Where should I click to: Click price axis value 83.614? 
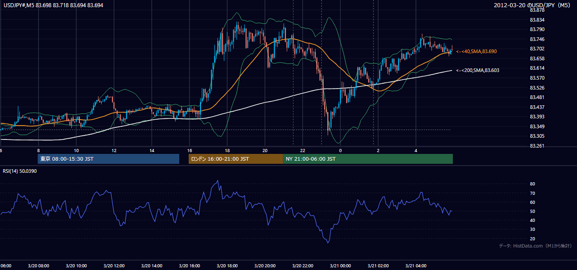537,68
